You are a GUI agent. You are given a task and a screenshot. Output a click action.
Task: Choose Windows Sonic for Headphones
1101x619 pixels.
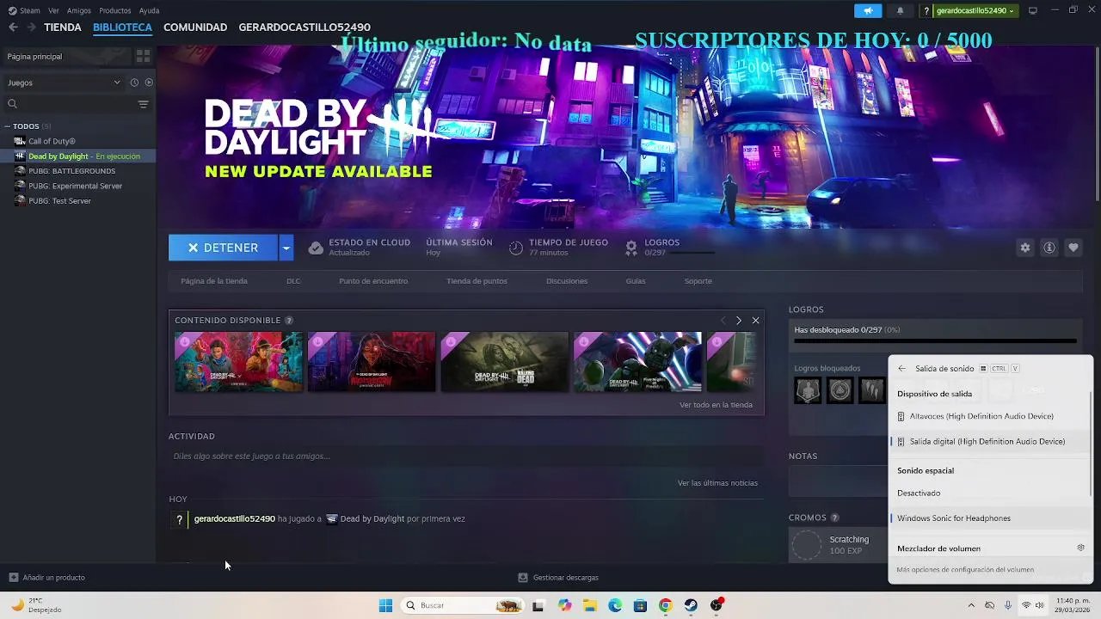pyautogui.click(x=991, y=518)
